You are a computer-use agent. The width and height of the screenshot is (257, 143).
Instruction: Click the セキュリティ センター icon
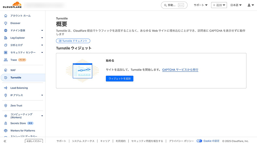[x=6, y=52]
